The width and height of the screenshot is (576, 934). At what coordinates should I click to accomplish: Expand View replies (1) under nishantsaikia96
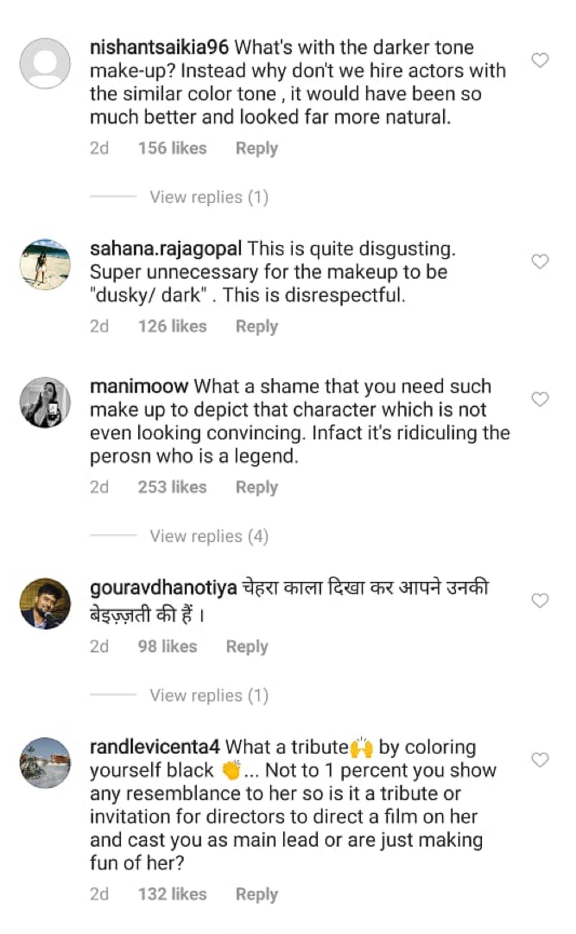click(209, 197)
